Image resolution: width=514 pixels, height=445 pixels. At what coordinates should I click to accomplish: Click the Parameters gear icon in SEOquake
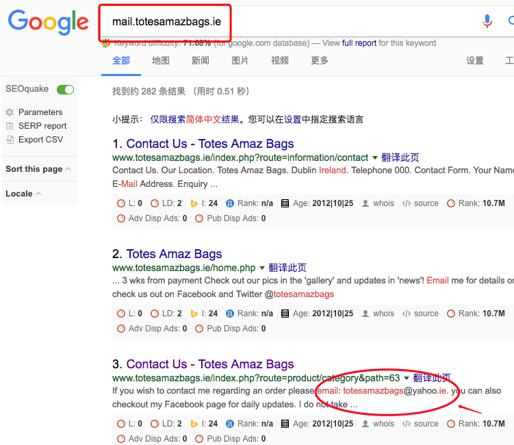coord(10,112)
